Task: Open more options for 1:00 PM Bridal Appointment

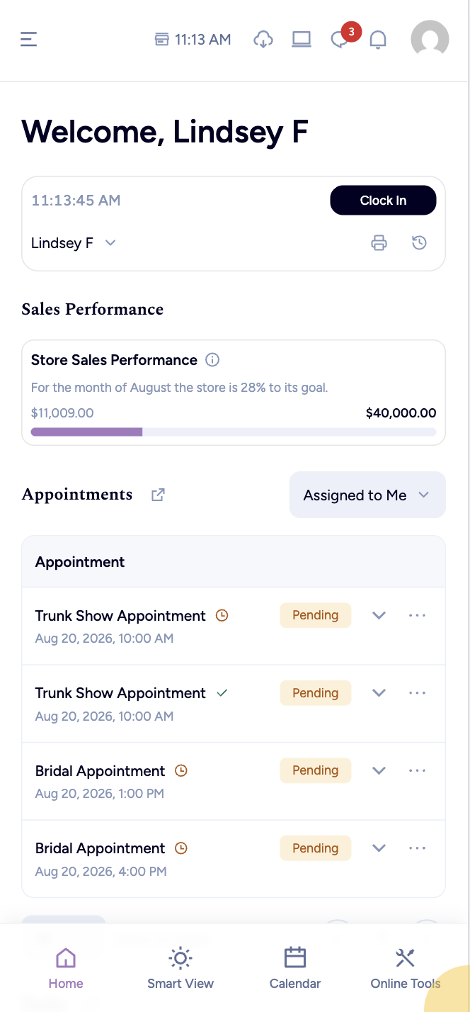Action: tap(418, 770)
